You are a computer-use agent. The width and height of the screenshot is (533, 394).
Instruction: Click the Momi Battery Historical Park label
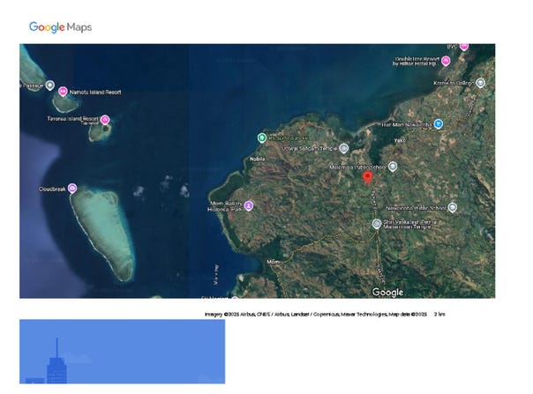click(x=225, y=206)
